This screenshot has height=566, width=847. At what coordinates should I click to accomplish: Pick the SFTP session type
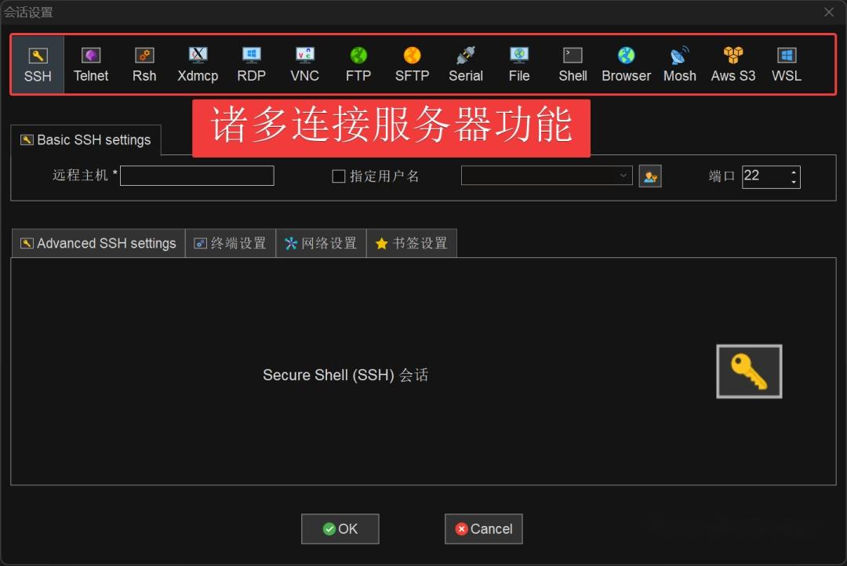(x=412, y=65)
